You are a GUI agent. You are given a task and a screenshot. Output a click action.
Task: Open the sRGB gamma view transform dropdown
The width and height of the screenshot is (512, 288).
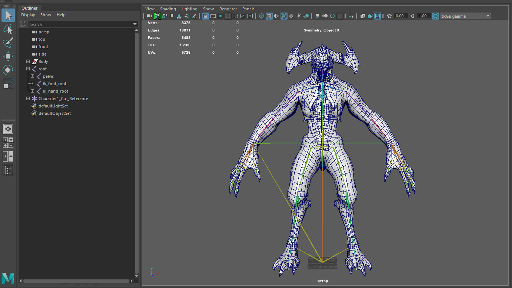(488, 16)
